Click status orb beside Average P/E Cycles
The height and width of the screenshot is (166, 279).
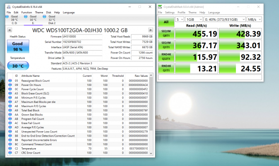pyautogui.click(x=10, y=127)
